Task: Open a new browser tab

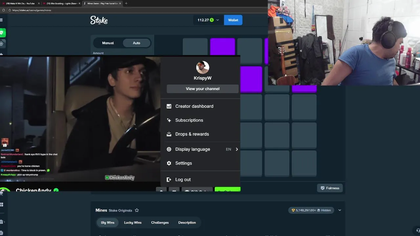Action: click(126, 3)
